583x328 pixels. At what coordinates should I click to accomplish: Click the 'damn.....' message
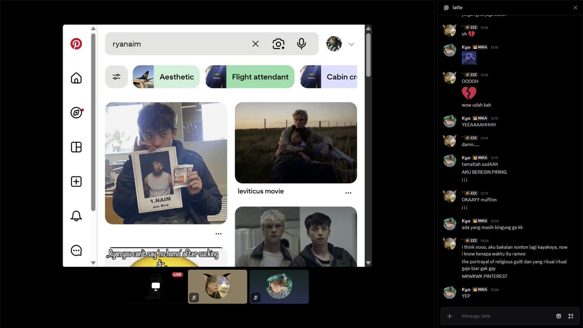click(x=471, y=145)
